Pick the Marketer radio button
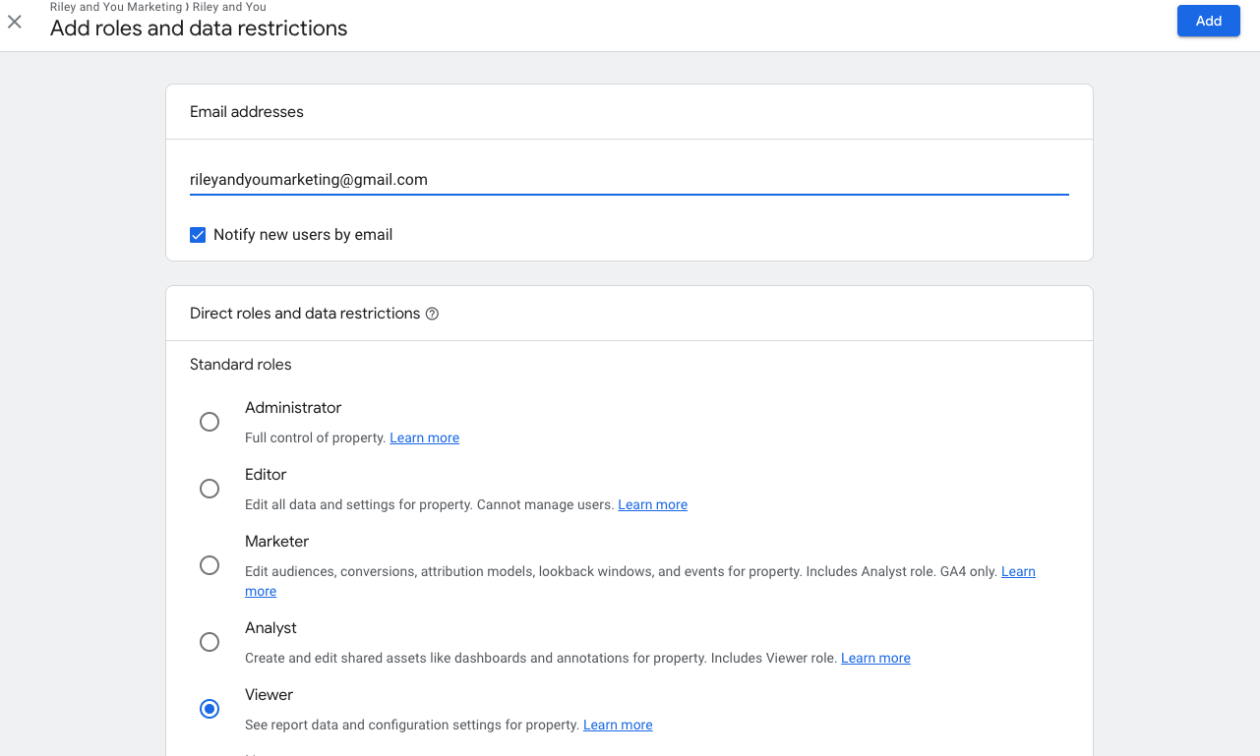The width and height of the screenshot is (1260, 756). [210, 565]
